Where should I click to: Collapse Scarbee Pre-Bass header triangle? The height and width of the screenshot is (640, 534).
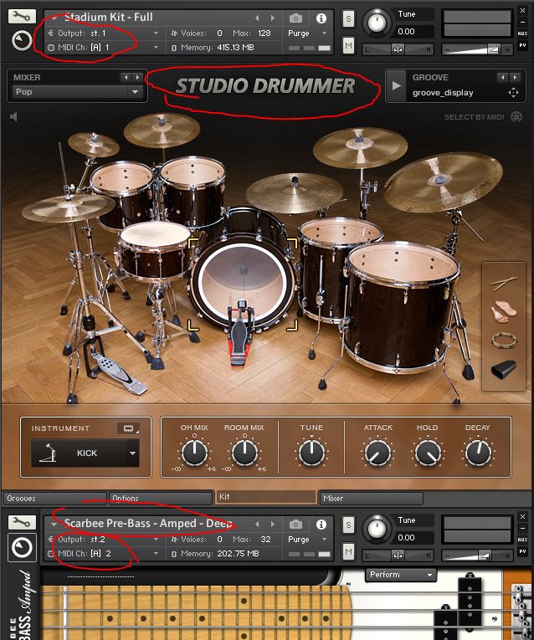click(x=54, y=524)
